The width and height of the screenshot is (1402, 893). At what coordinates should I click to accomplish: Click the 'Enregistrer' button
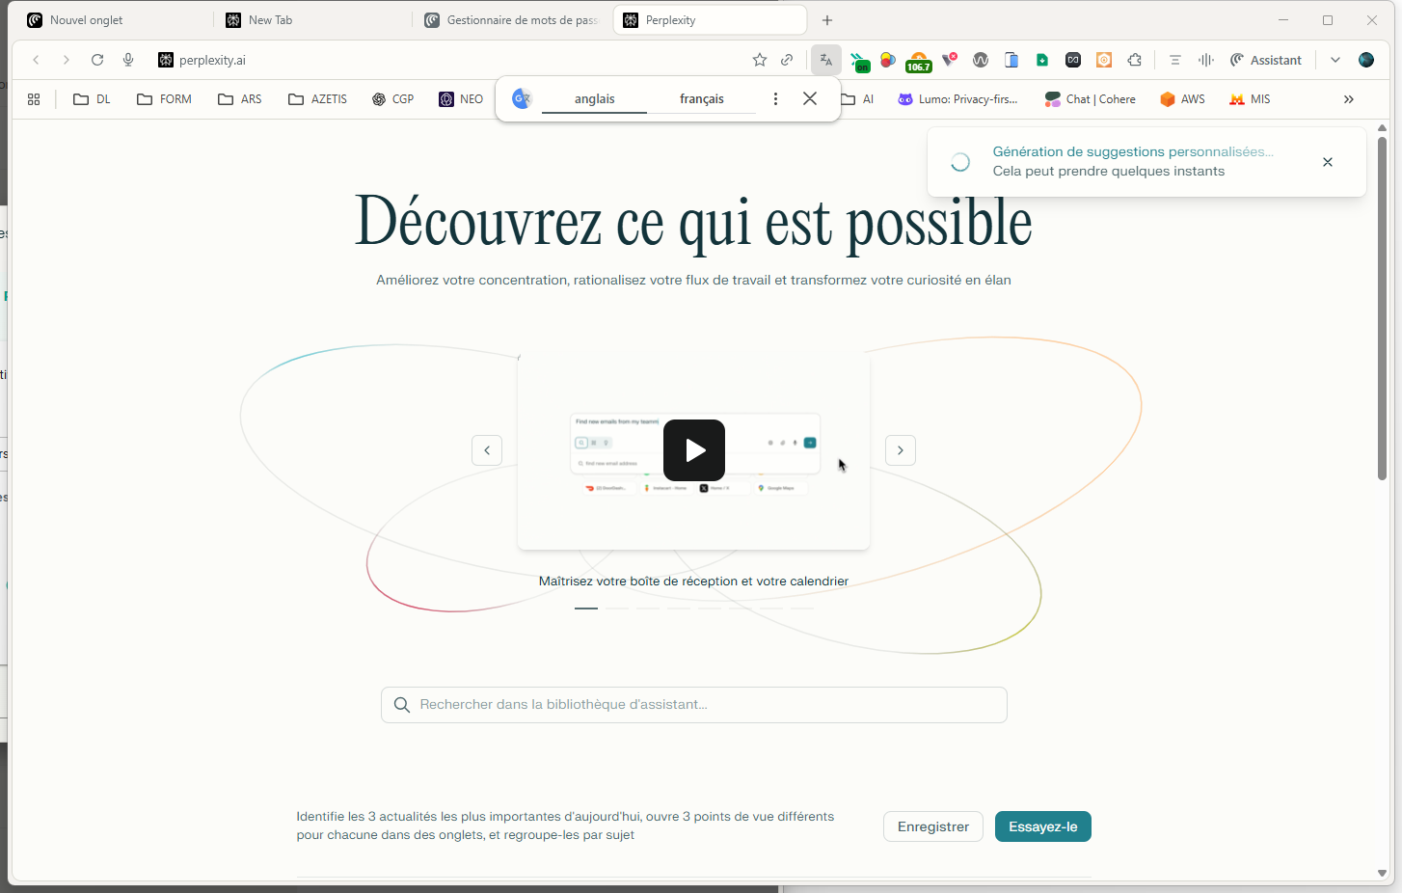[x=932, y=826]
